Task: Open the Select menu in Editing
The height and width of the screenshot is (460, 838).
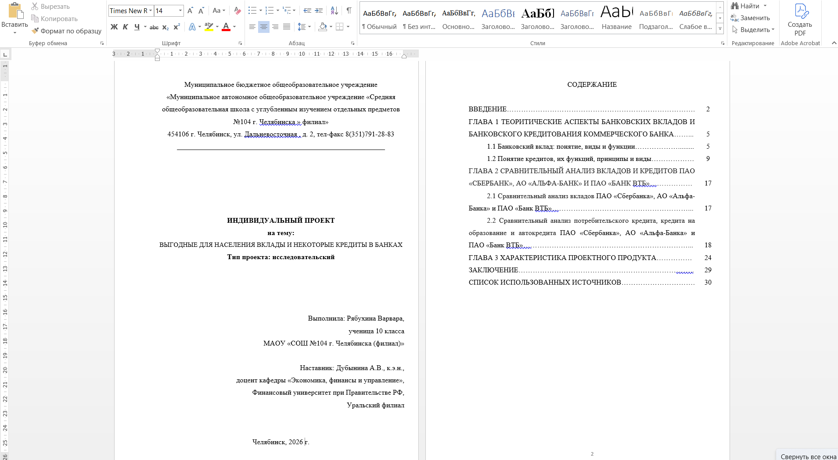Action: (753, 30)
